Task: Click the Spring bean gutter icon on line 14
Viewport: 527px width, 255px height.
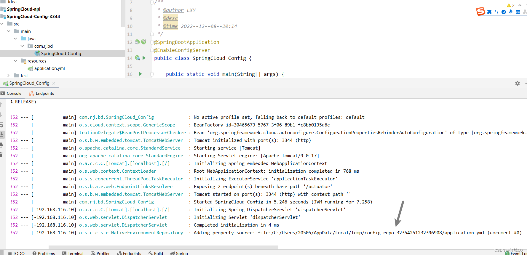Action: pyautogui.click(x=138, y=58)
